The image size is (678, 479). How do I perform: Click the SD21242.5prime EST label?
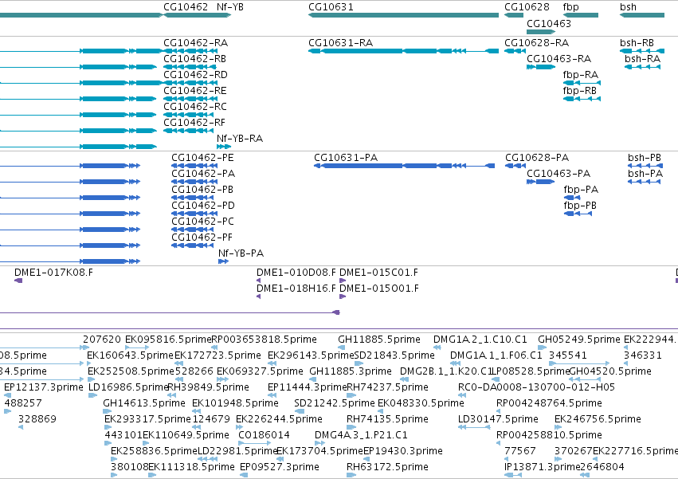pyautogui.click(x=335, y=403)
